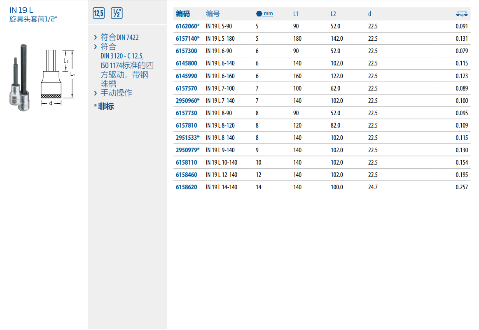Click the weight scale kg header icon
479x330 pixels.
click(x=462, y=14)
